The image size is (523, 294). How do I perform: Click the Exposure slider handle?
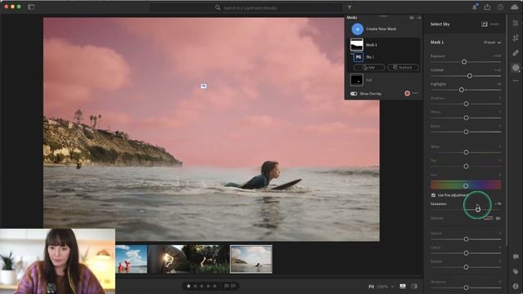tap(464, 62)
